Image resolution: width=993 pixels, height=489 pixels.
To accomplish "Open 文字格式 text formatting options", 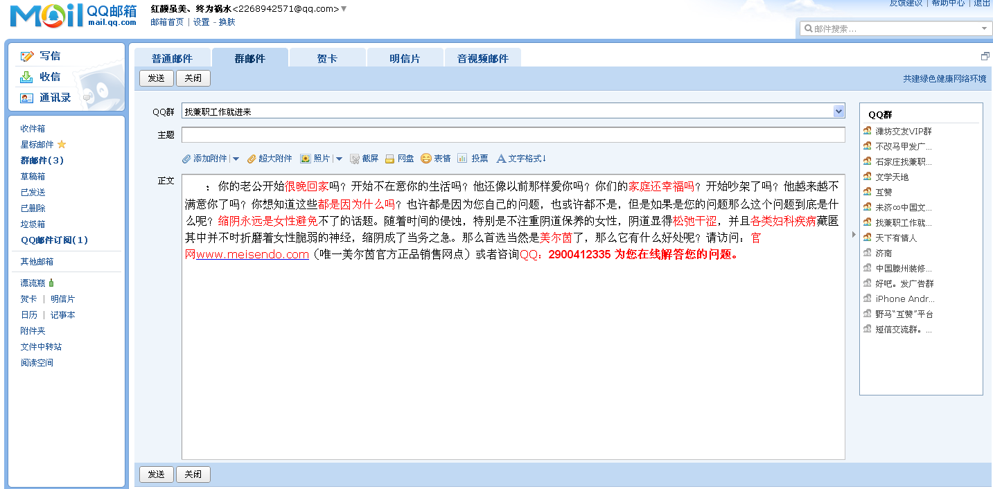I will 500,158.
